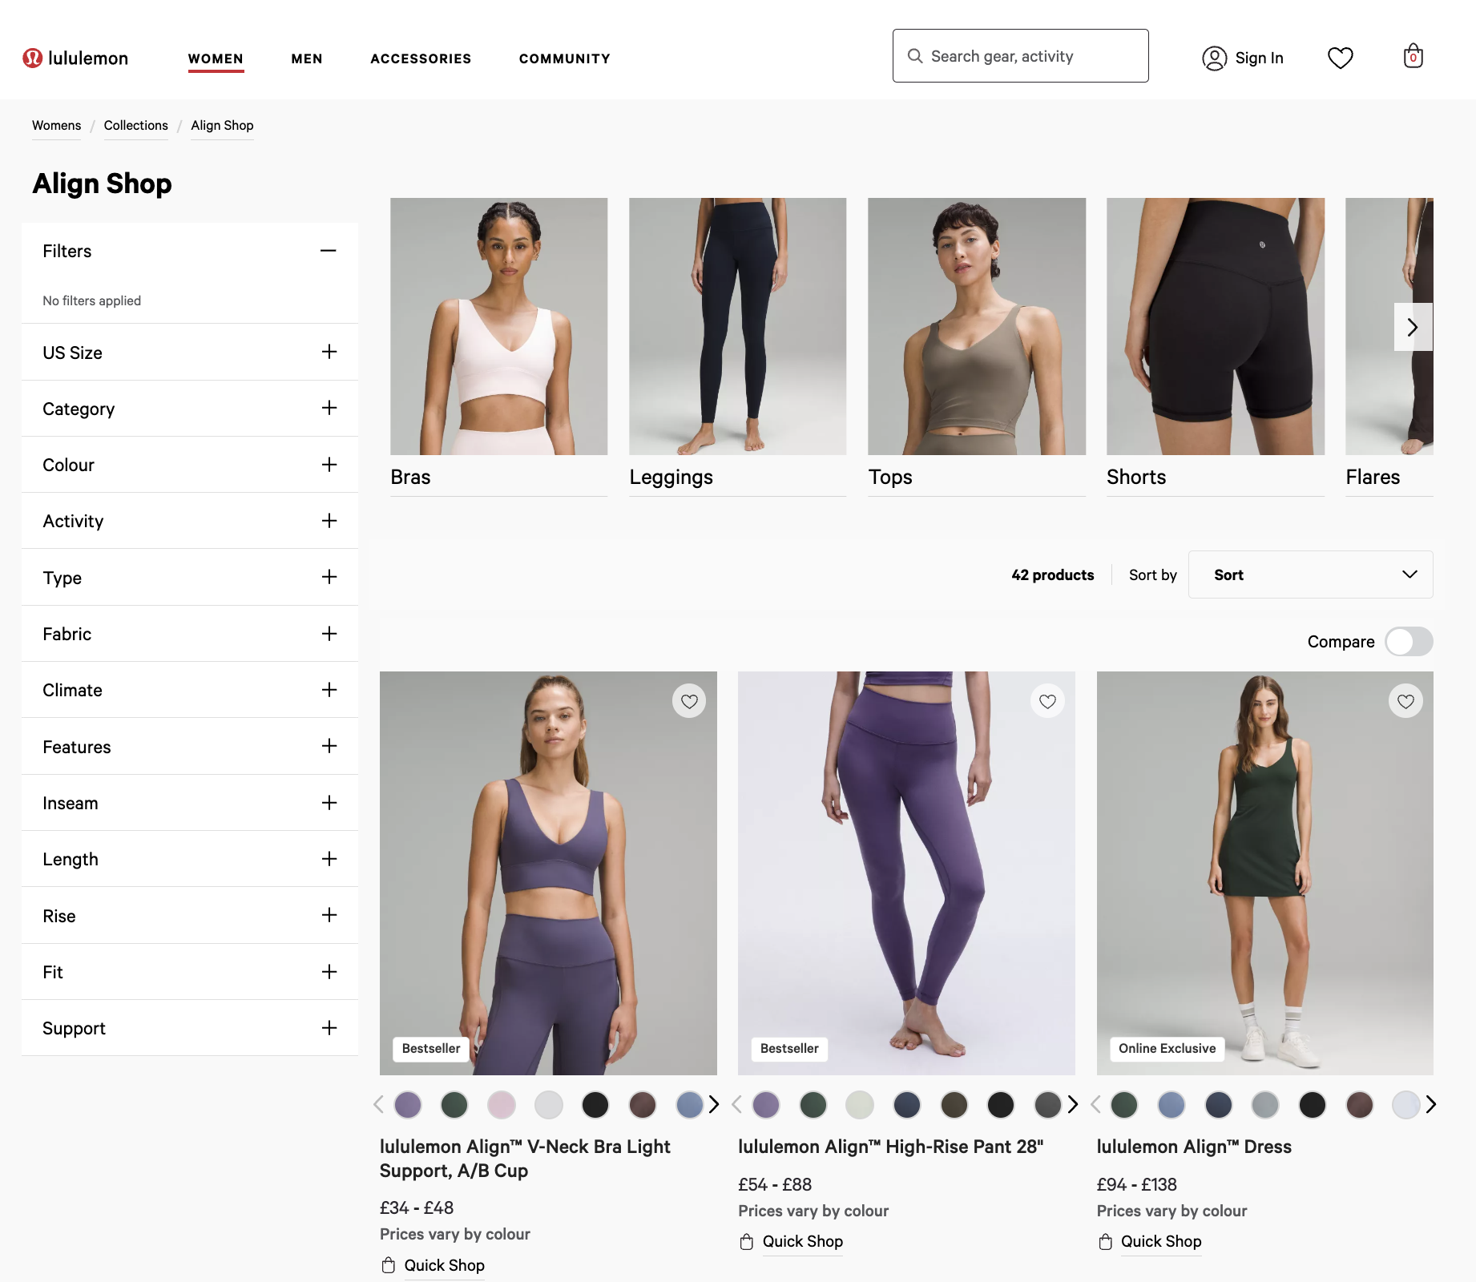
Task: Open lululemon Align V-Neck Bra title link
Action: (x=525, y=1159)
